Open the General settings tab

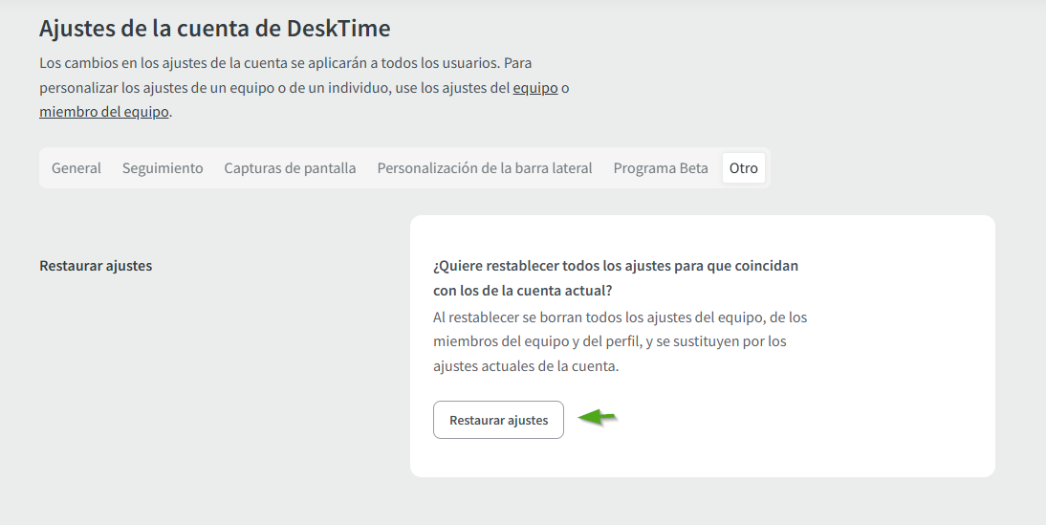(76, 168)
